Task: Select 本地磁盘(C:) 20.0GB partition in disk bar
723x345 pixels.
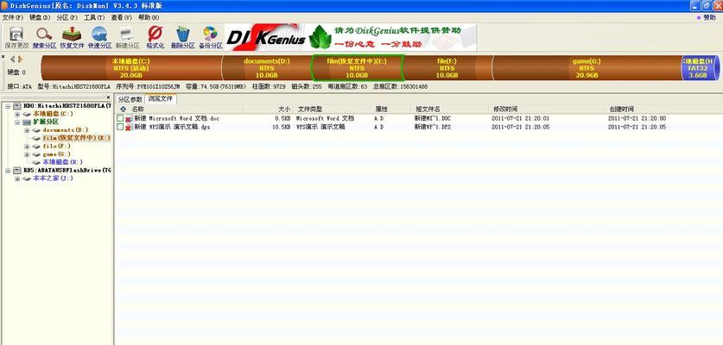Action: (x=131, y=68)
